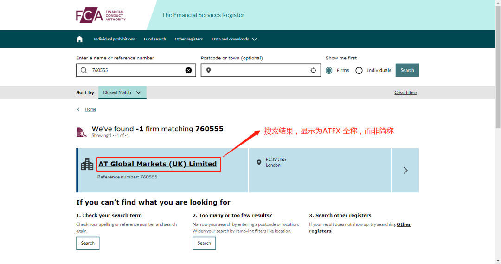This screenshot has width=501, height=264.
Task: Click Search under Too many or too few results
Action: pyautogui.click(x=204, y=243)
